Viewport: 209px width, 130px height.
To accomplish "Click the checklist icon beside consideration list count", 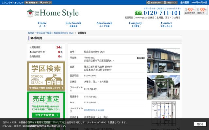I will (198, 9).
